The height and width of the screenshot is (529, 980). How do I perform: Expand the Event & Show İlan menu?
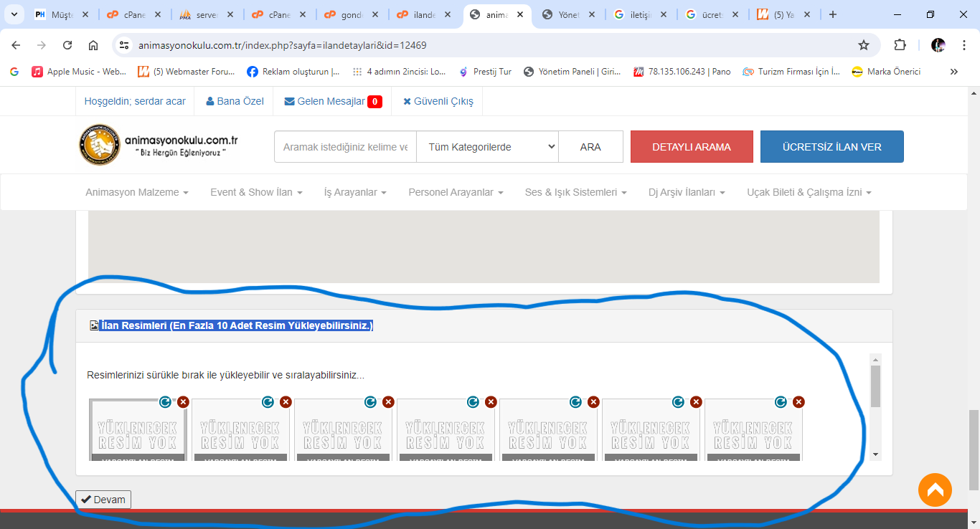coord(256,192)
